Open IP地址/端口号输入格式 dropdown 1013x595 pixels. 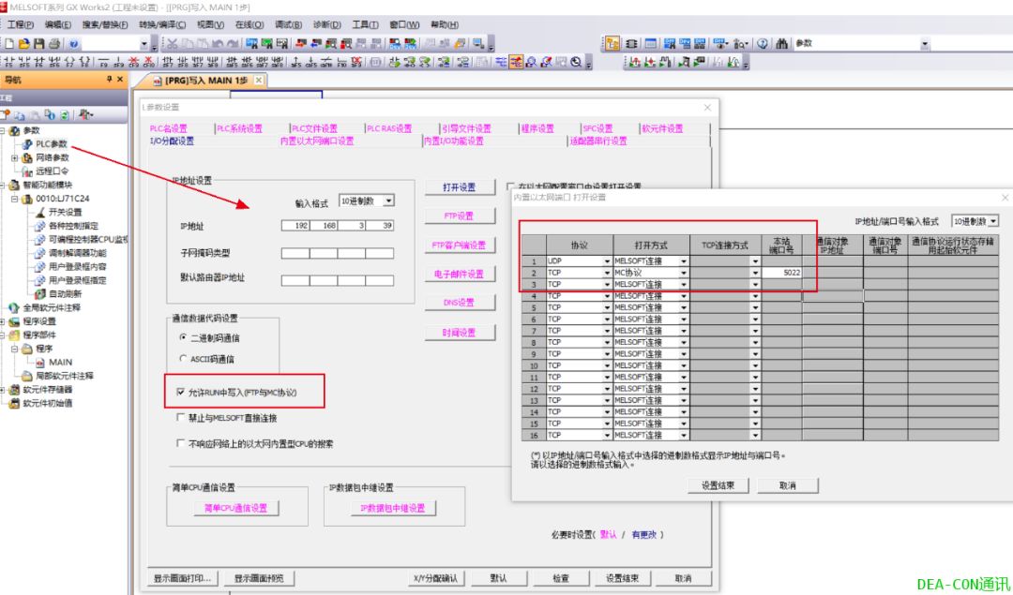click(993, 221)
